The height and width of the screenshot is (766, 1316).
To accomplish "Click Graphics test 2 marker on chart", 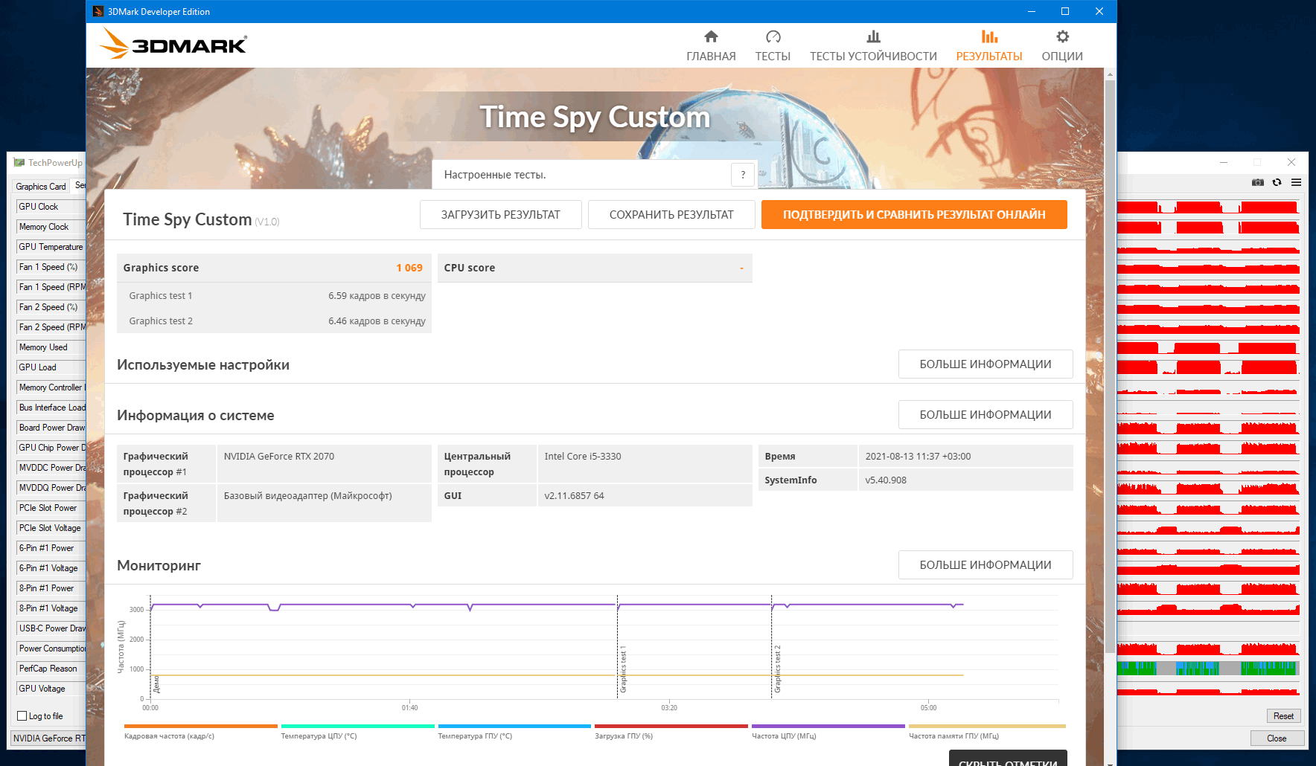I will pos(777,669).
